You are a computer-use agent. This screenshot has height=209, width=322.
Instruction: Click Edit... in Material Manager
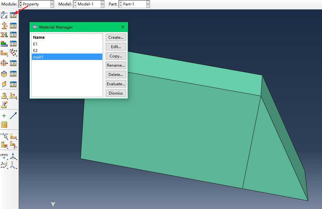(x=116, y=46)
